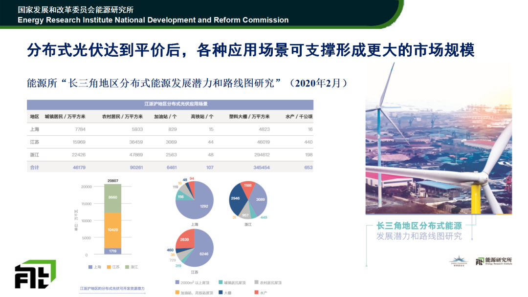Screen dimensions: 528x297
Task: Click the green-black institute logo at bottom left
Action: pyautogui.click(x=35, y=274)
